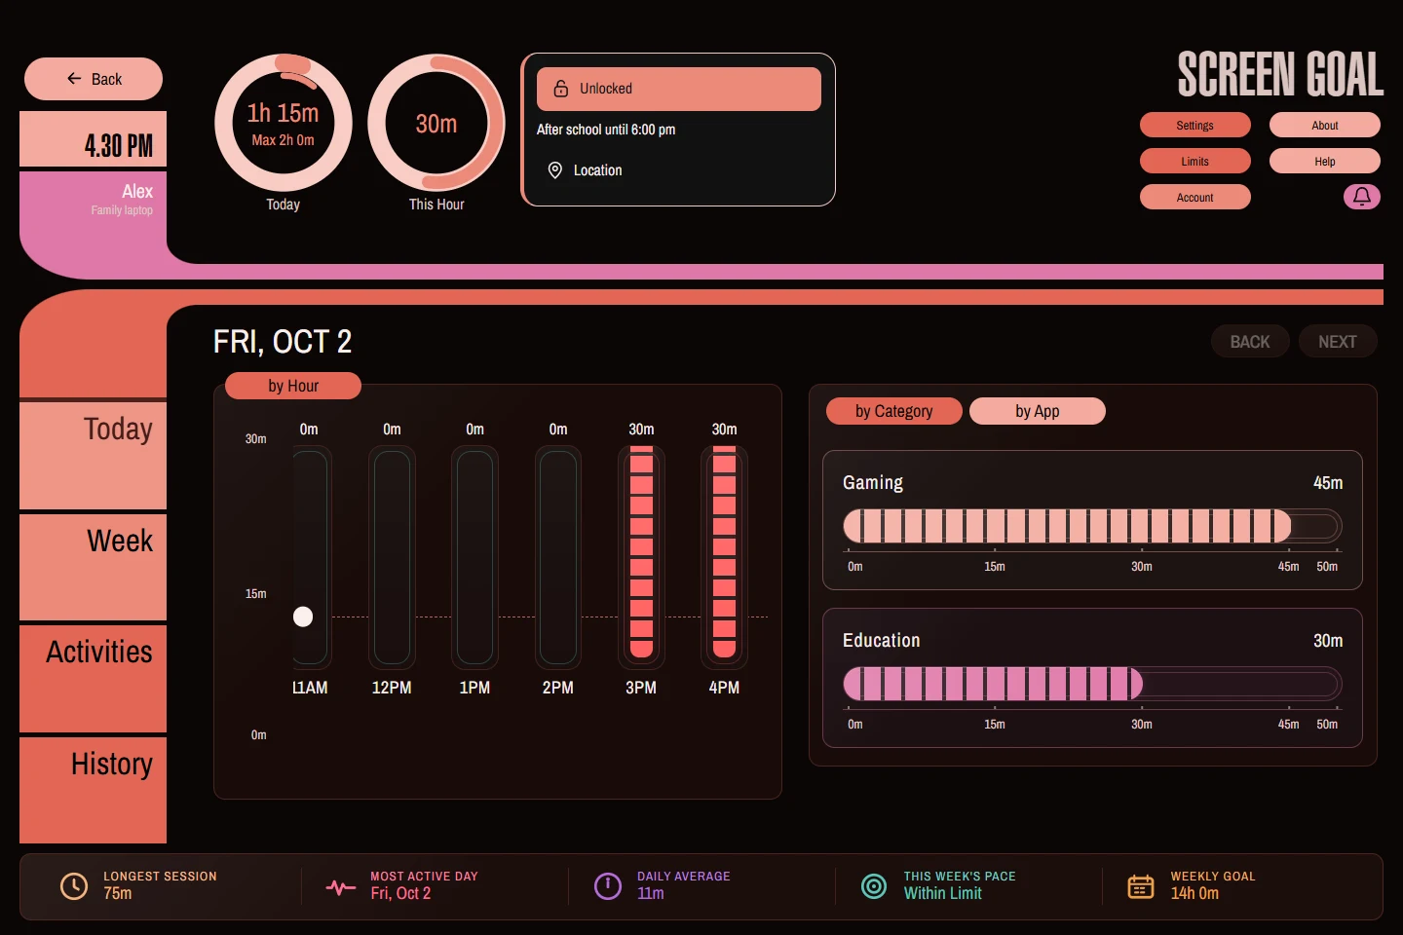Click the Weekly Goal 14h 0m value
1403x935 pixels.
coord(1194,893)
